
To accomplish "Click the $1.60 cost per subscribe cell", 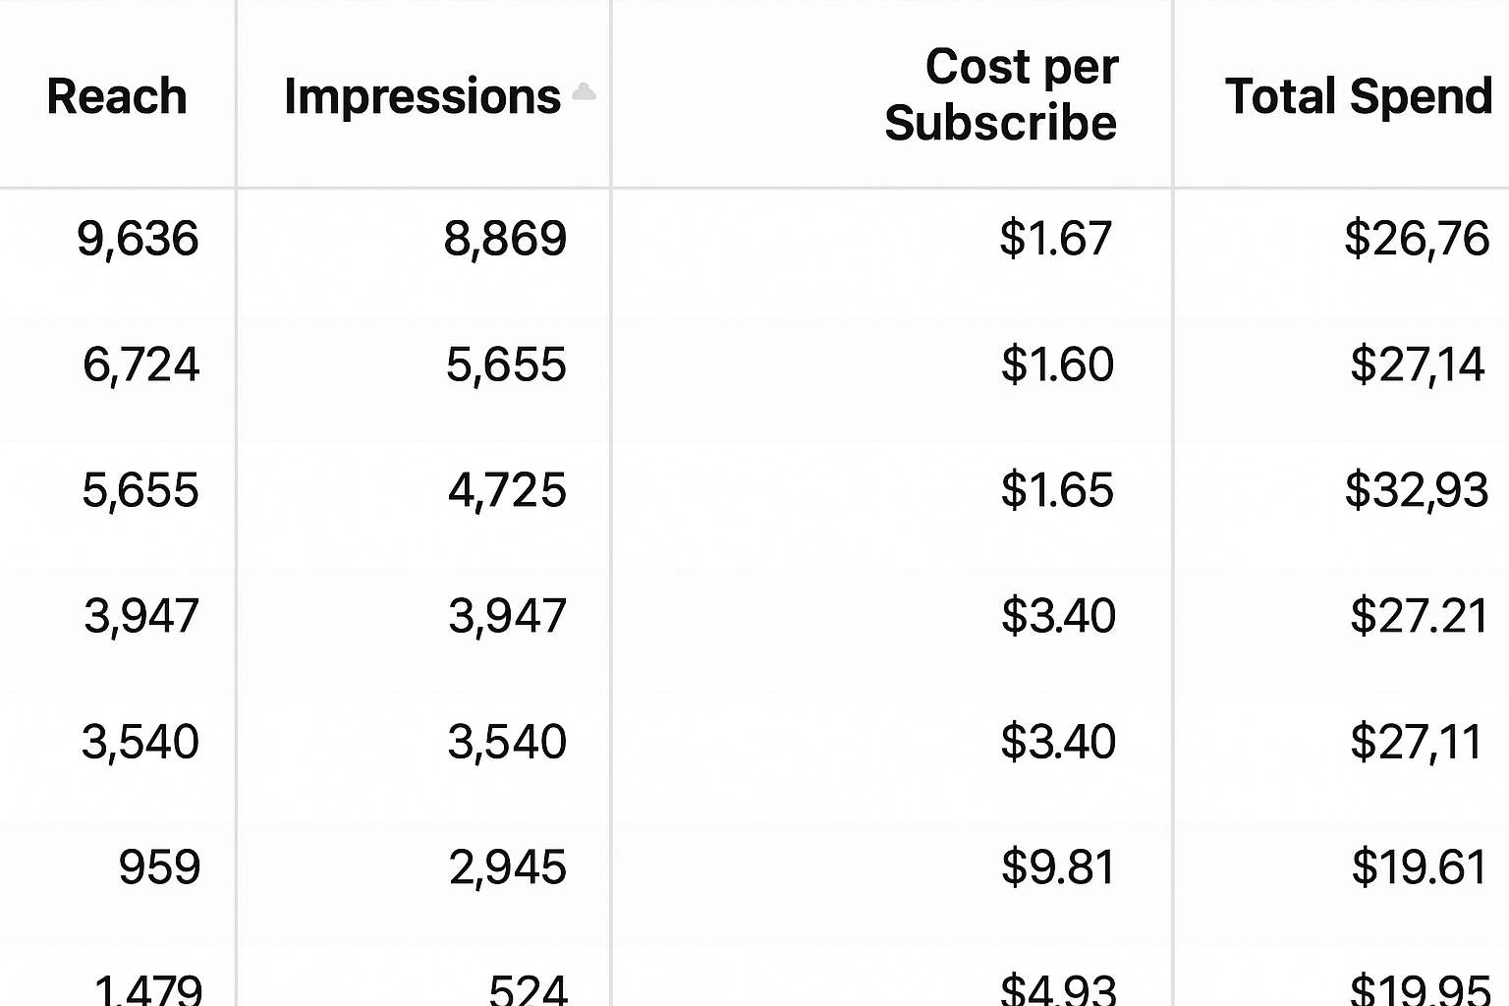I will (x=1057, y=364).
